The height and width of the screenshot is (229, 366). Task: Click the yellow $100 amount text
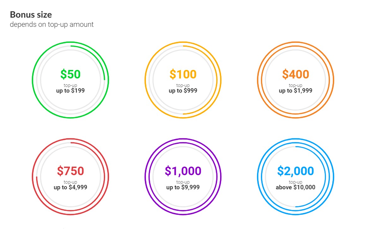[x=183, y=74]
